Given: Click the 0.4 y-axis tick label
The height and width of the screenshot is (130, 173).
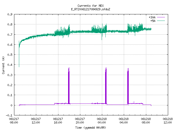Looking at the screenshot, I should click(x=10, y=65).
